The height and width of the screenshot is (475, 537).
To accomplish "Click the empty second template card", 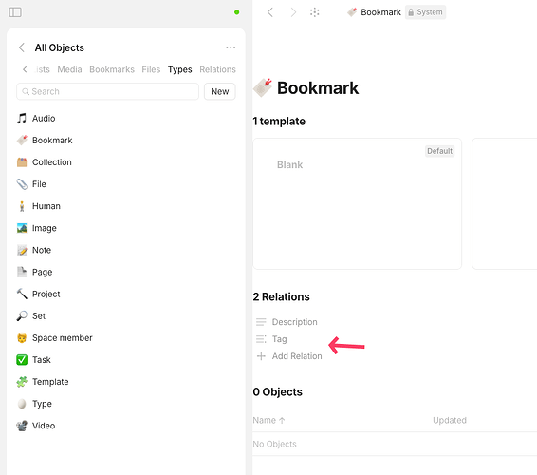I will tap(504, 203).
